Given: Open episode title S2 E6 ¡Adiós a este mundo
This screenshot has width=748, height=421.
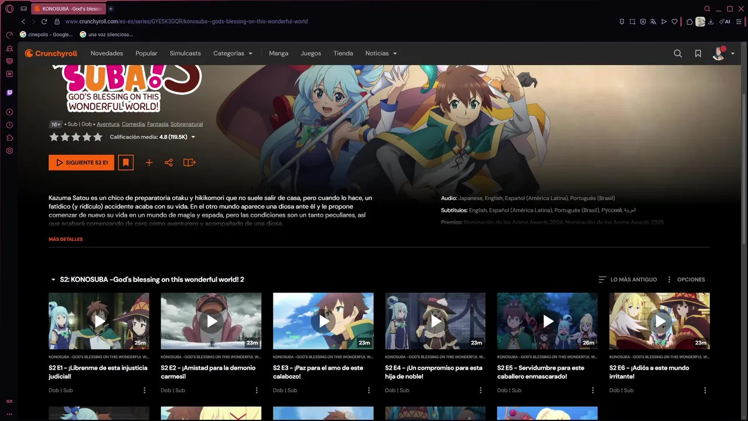Looking at the screenshot, I should click(649, 372).
